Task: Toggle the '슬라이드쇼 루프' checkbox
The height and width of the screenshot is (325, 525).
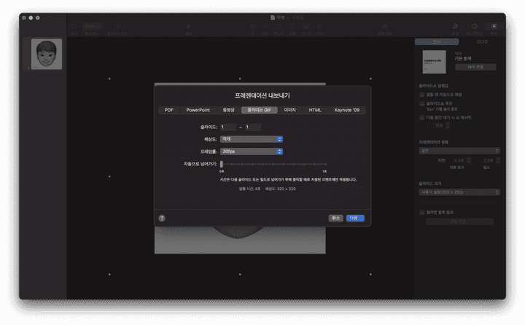Action: (x=421, y=103)
